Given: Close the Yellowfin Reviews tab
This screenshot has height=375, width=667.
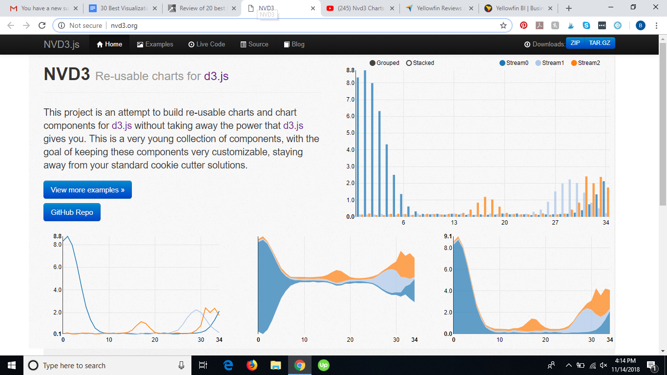Looking at the screenshot, I should click(471, 8).
